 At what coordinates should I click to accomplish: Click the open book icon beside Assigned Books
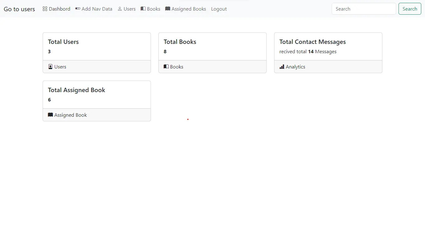pyautogui.click(x=168, y=9)
